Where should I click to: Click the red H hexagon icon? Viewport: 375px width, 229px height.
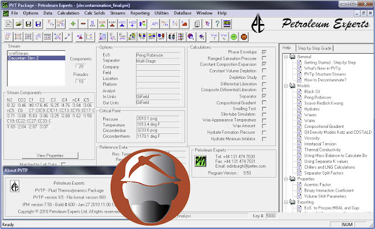click(x=244, y=37)
